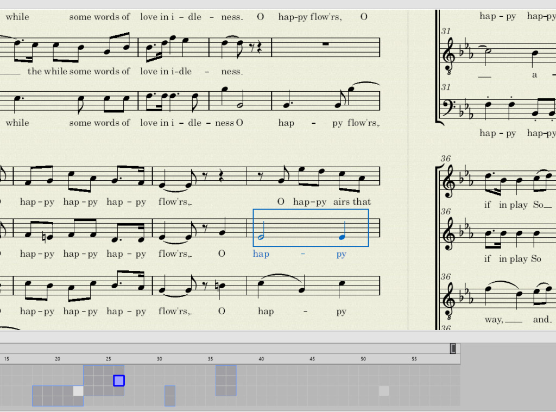This screenshot has height=412, width=556.
Task: Click the highlighted blue cell in the timeline
Action: [119, 381]
